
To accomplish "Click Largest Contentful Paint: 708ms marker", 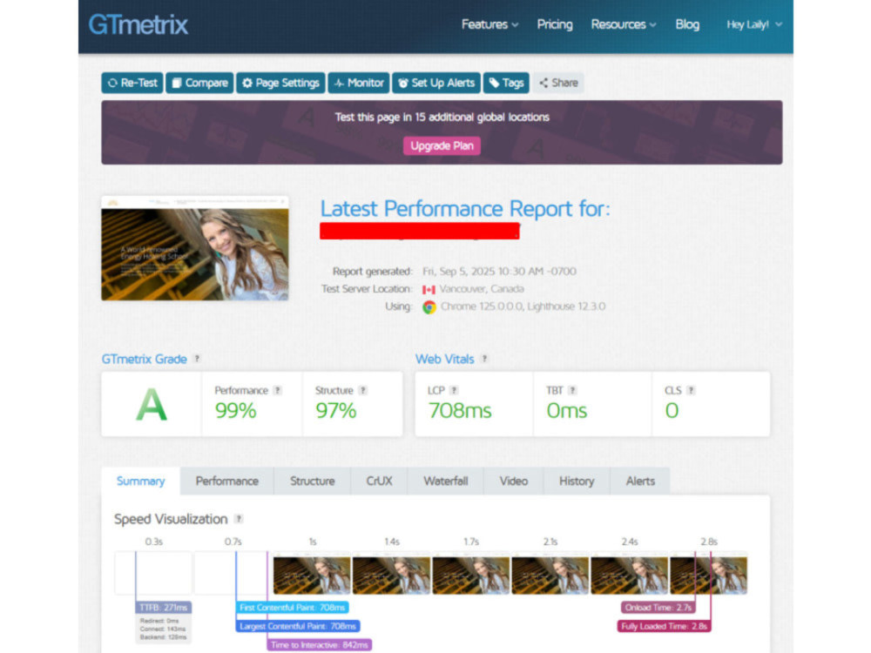I will 298,626.
